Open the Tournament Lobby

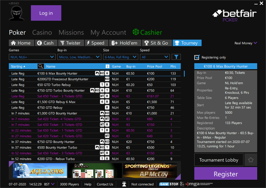218,160
